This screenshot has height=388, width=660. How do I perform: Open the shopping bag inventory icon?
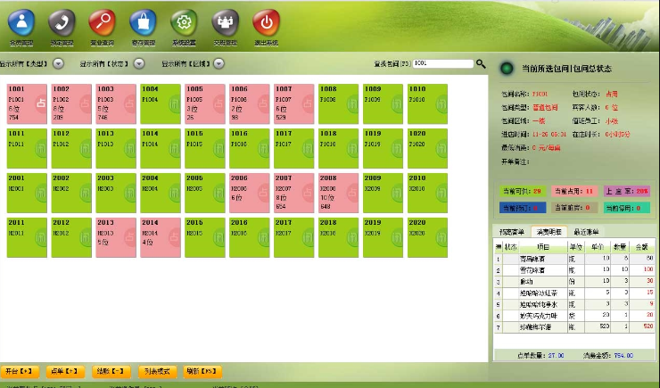[143, 22]
